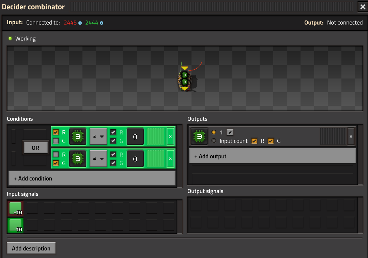The image size is (368, 258).
Task: Select the red input signal showing -10
Action: [15, 209]
